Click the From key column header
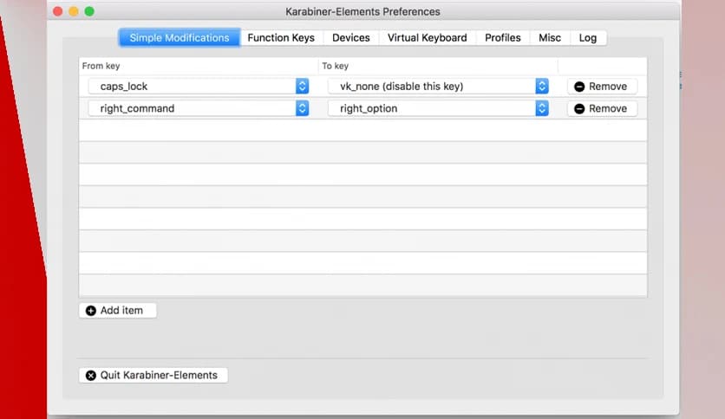725x419 pixels. pyautogui.click(x=199, y=66)
